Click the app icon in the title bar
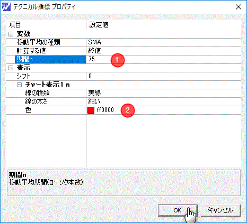247x223 pixels. (6, 7)
